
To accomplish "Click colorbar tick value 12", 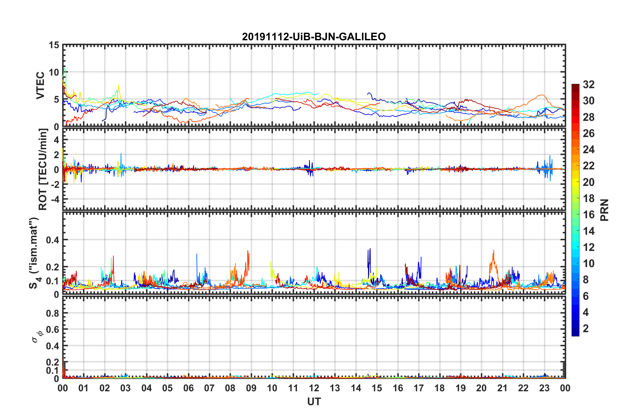I will click(588, 247).
